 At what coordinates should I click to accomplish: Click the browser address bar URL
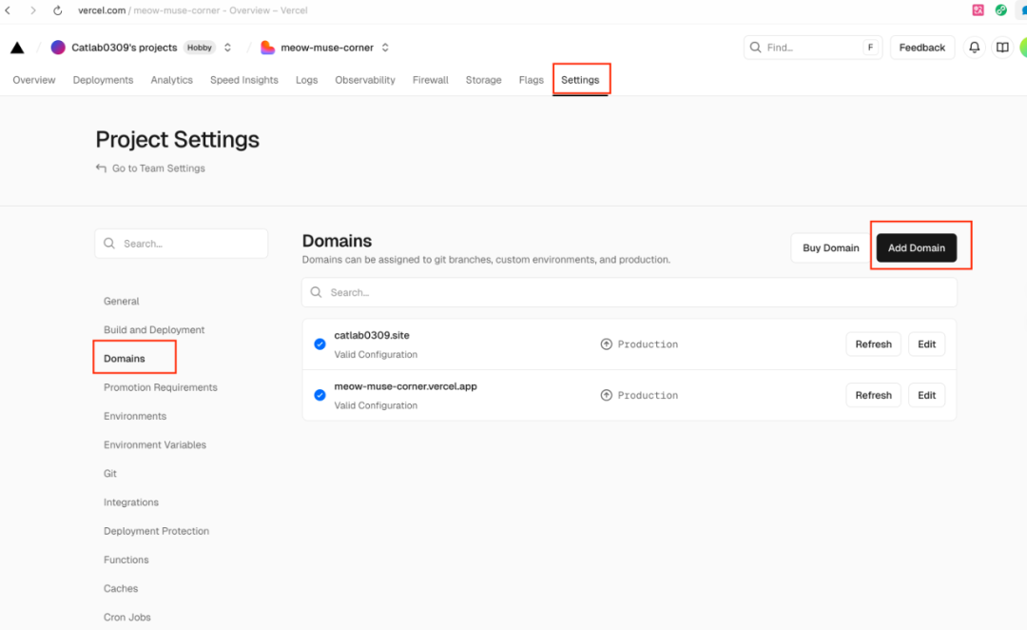[x=192, y=10]
